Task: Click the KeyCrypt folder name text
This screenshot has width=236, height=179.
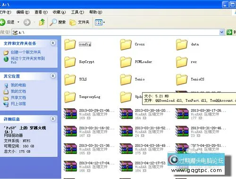Action: coord(87,62)
